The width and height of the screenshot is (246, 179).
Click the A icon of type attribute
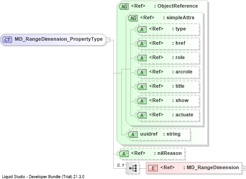pyautogui.click(x=142, y=30)
